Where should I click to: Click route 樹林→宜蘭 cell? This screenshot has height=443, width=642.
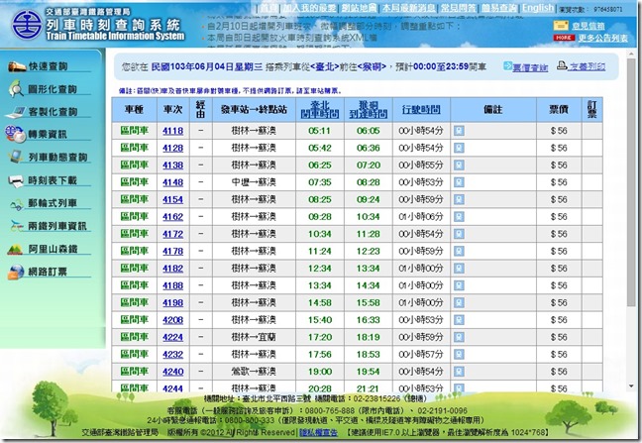pos(254,337)
